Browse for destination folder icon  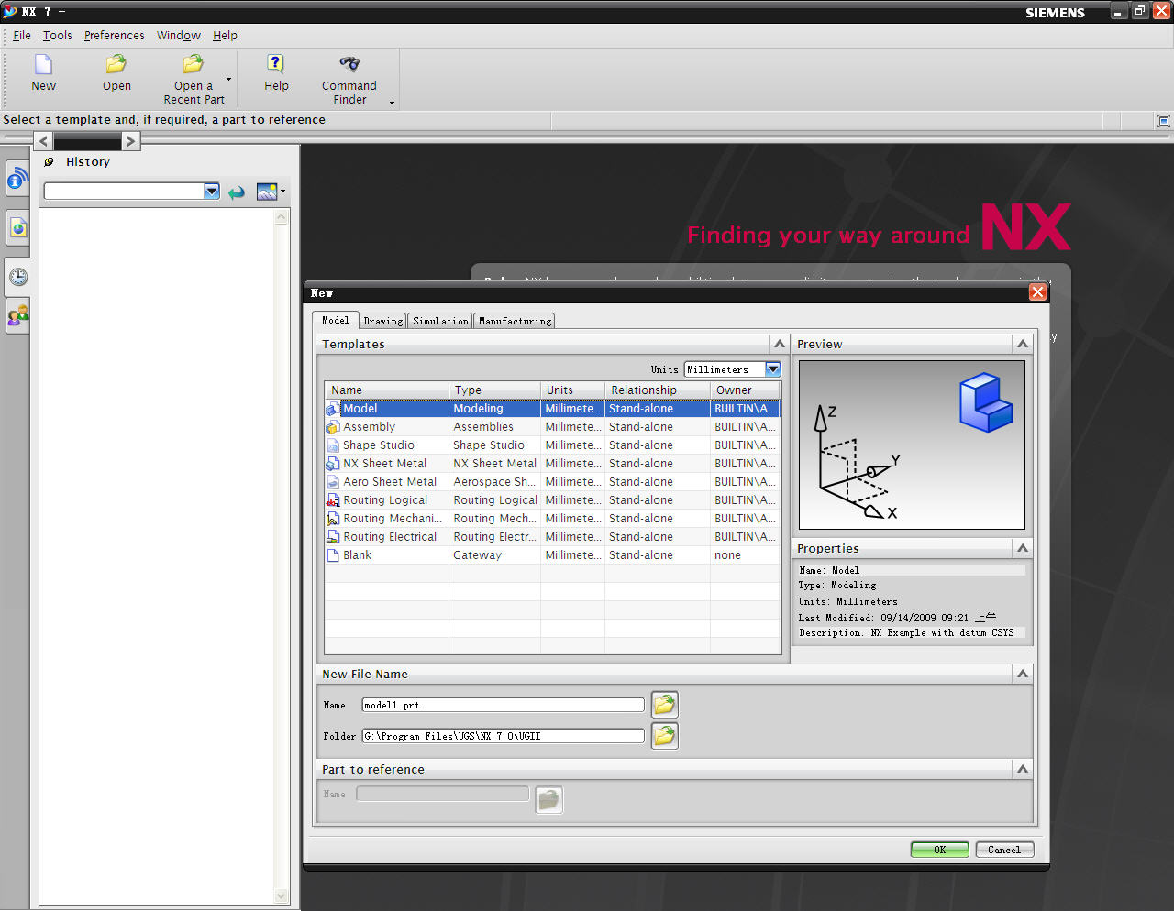click(x=665, y=736)
